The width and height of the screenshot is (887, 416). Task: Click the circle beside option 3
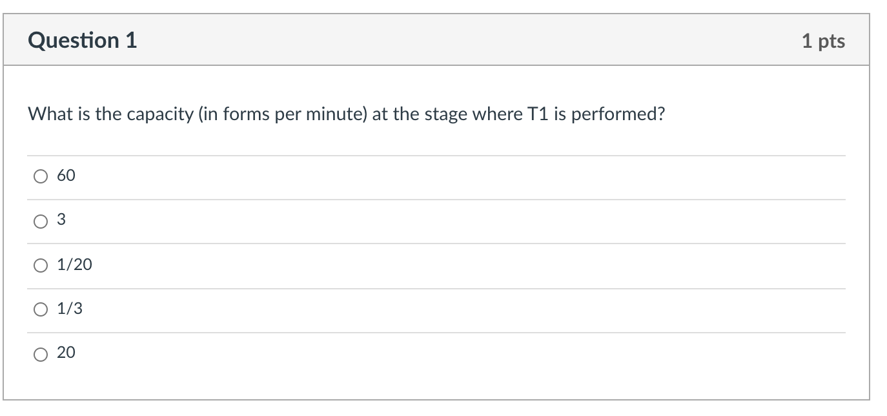coord(40,220)
